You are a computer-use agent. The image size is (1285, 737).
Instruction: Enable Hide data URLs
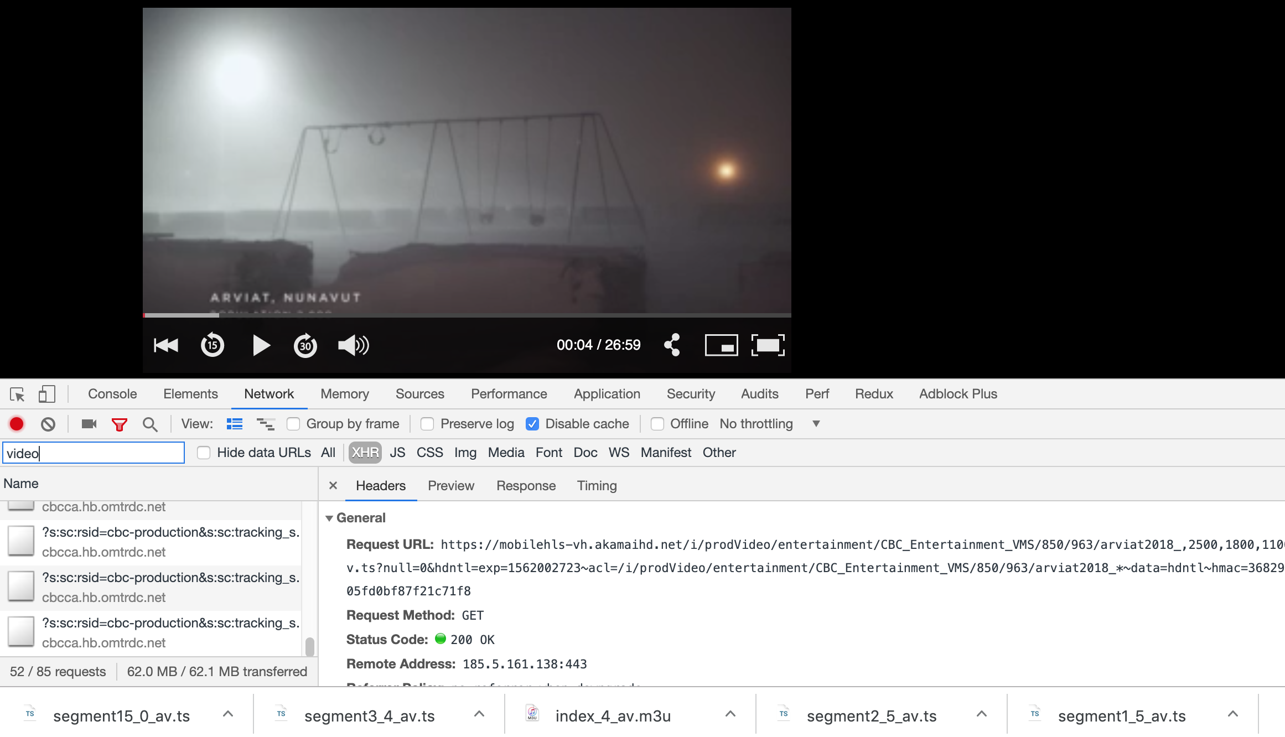204,453
